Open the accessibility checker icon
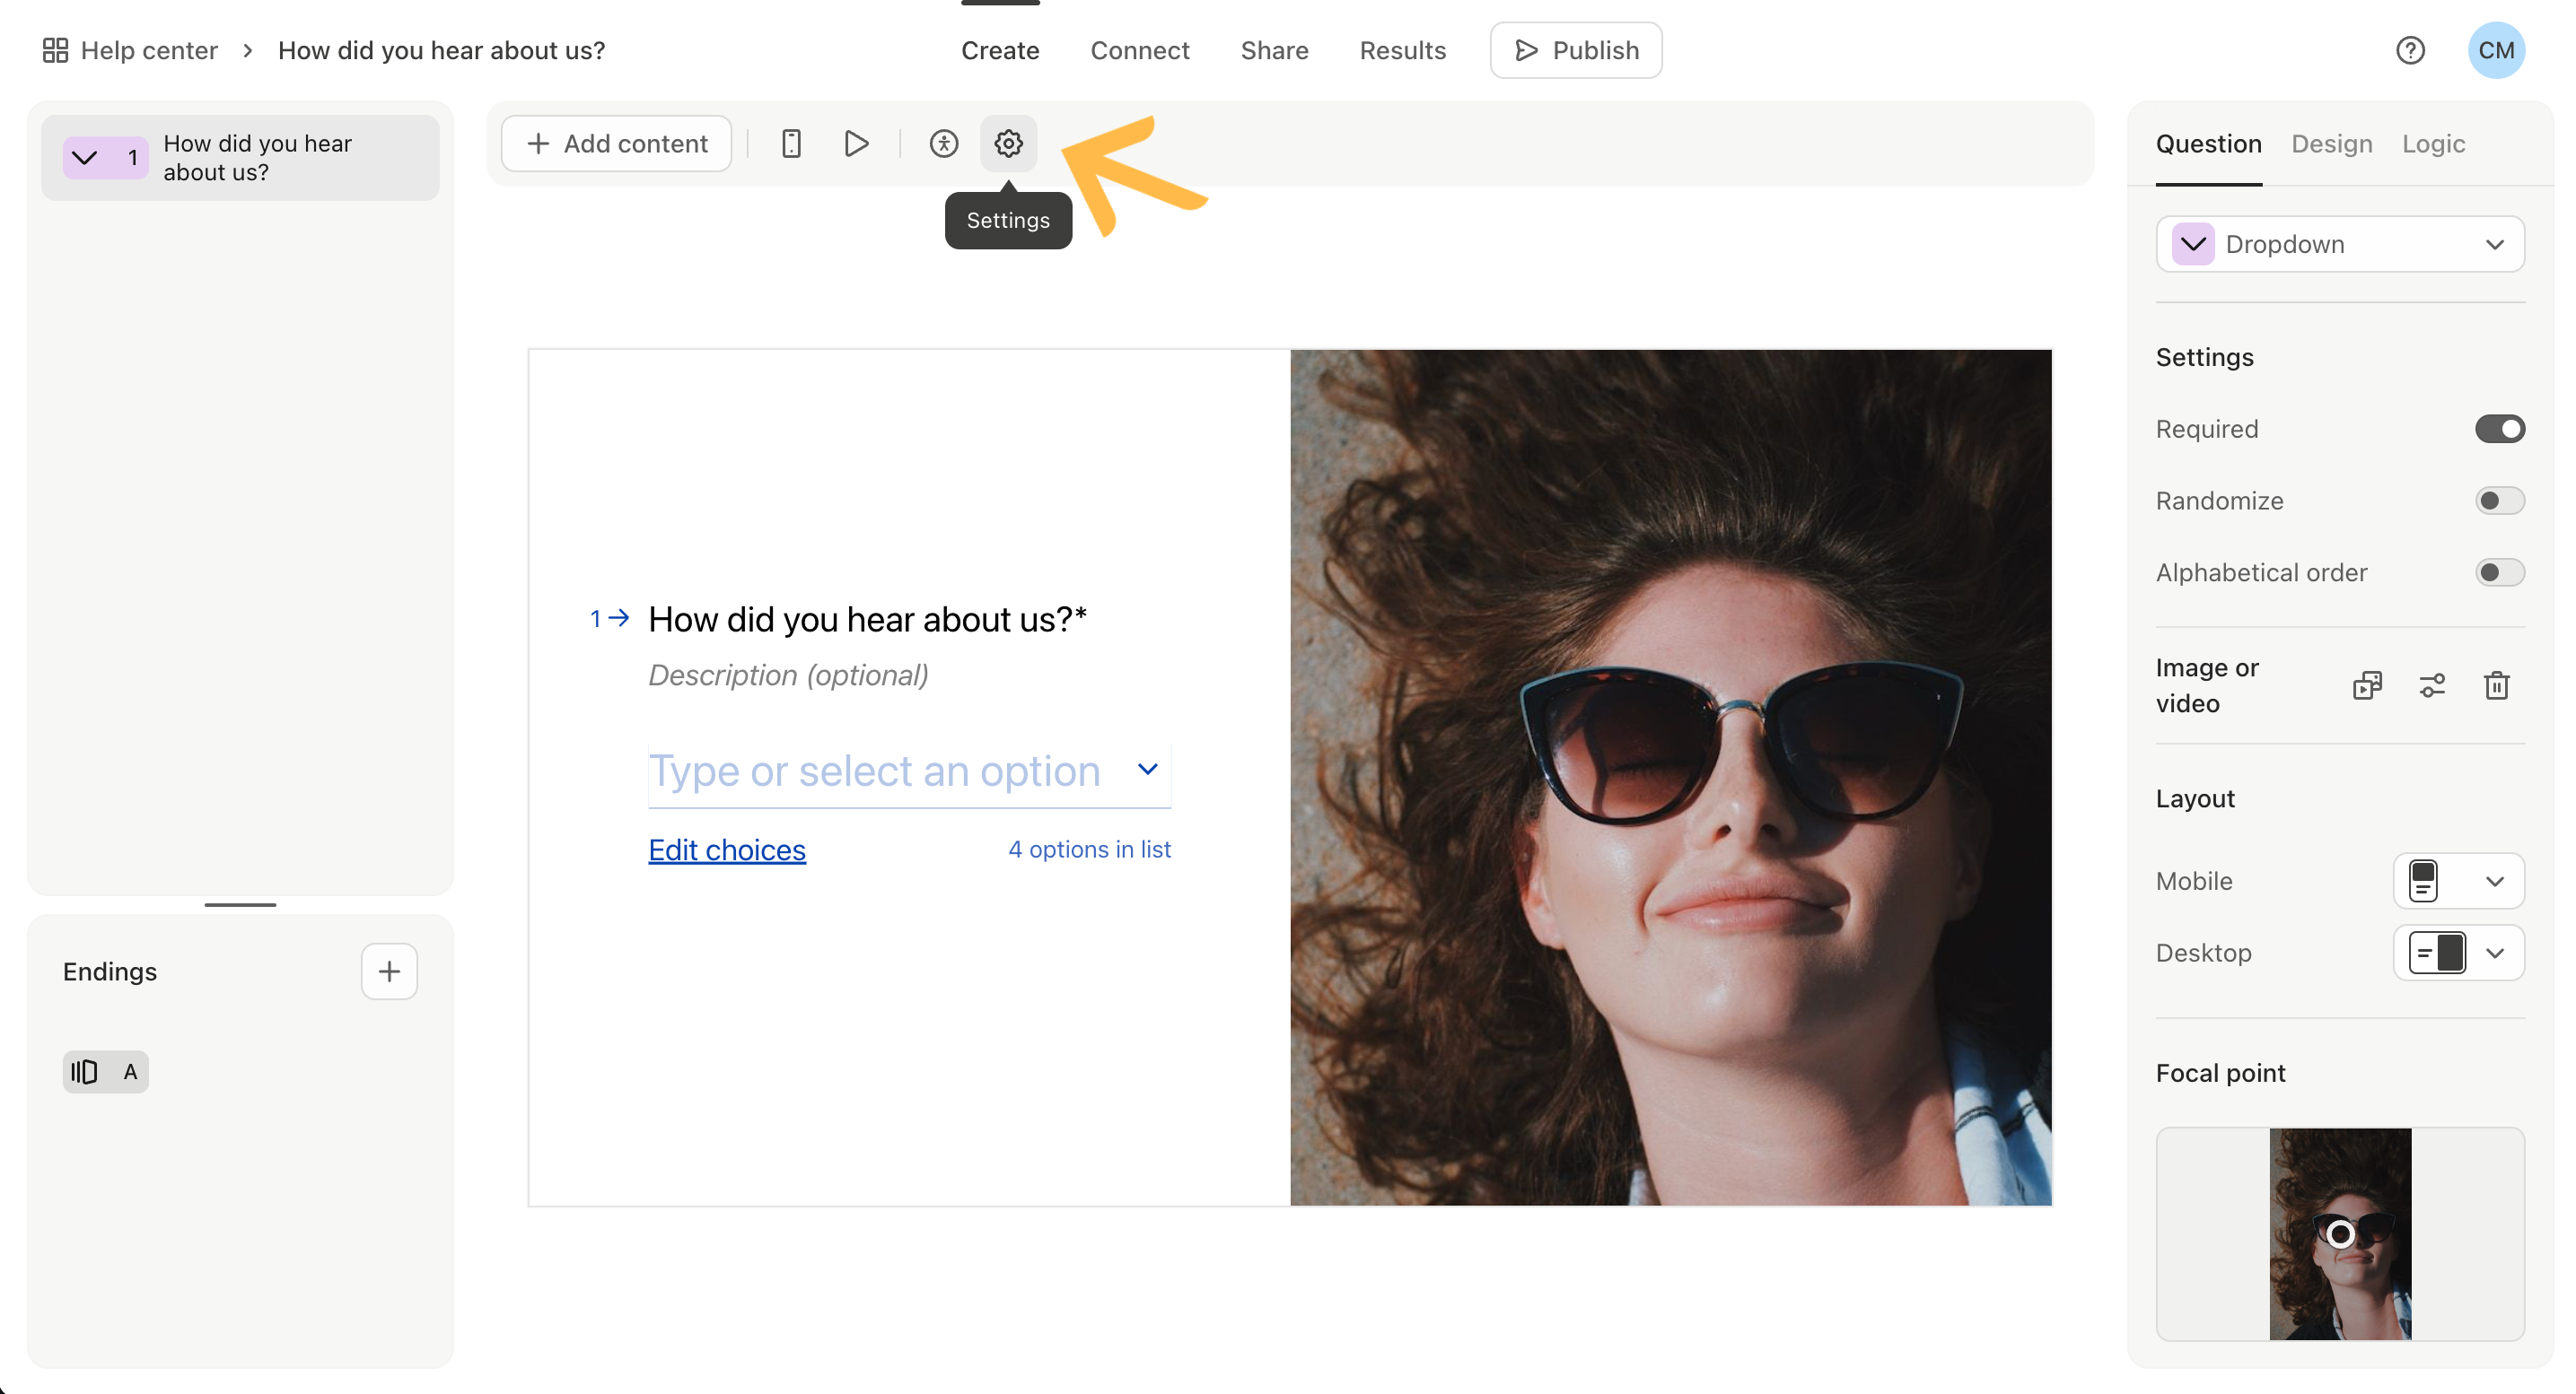The width and height of the screenshot is (2576, 1394). (943, 144)
